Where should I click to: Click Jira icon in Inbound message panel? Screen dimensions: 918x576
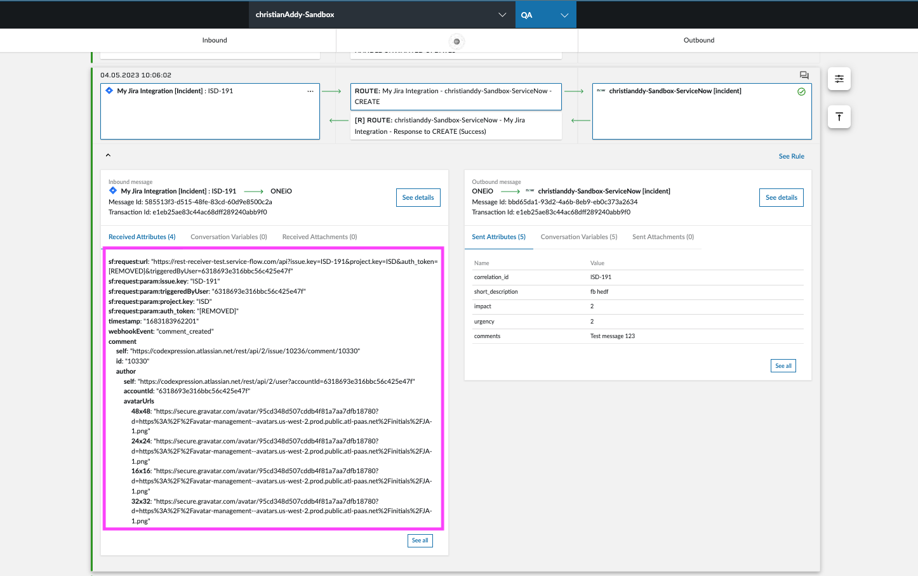[x=112, y=190]
